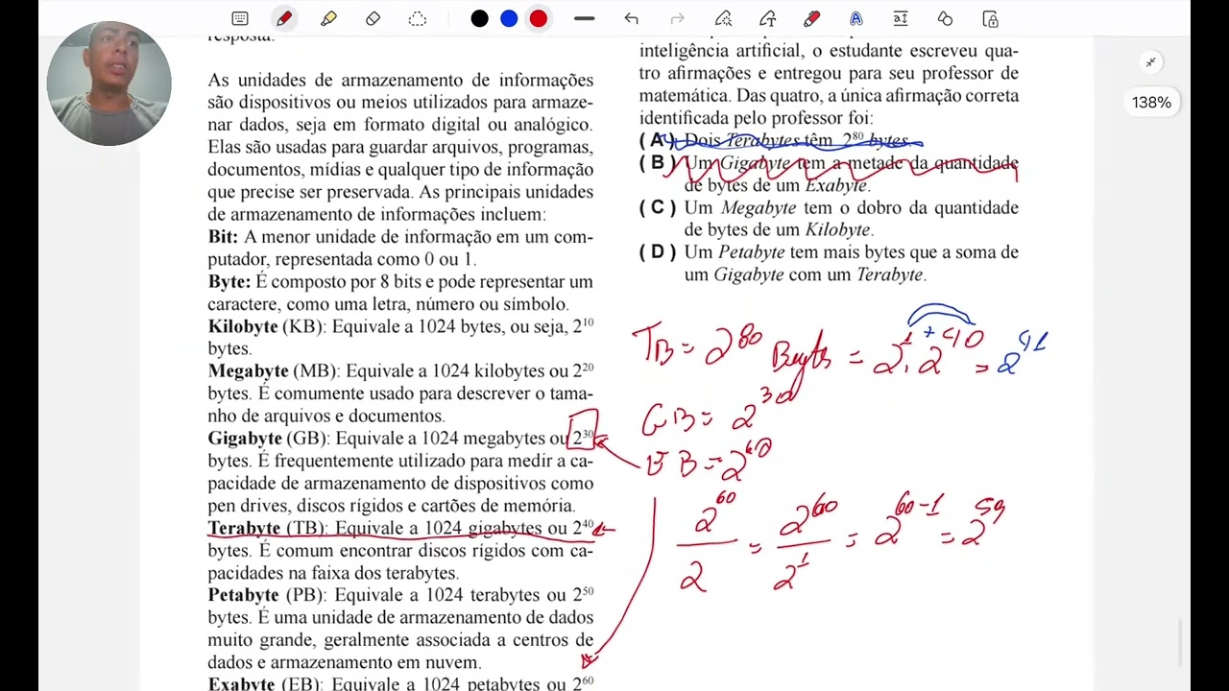The height and width of the screenshot is (691, 1229).
Task: Click the bold term 'Exabyte' at page bottom
Action: coord(242,683)
